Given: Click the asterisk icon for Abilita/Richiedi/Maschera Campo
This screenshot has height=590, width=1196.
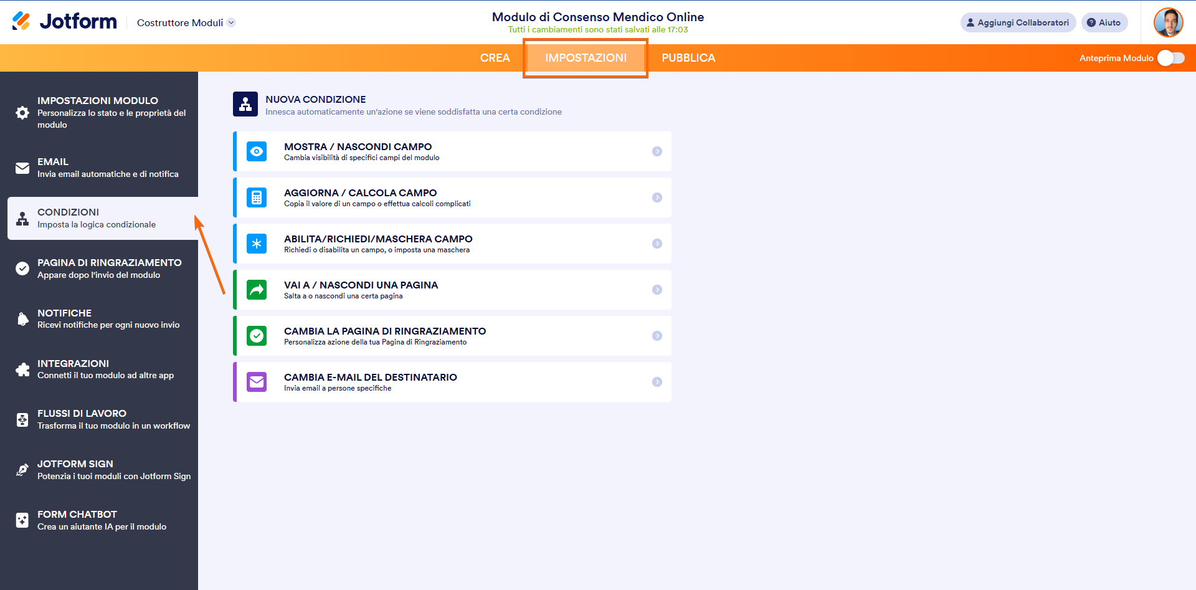Looking at the screenshot, I should coord(257,244).
